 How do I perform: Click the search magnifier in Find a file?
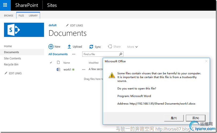coord(121,54)
